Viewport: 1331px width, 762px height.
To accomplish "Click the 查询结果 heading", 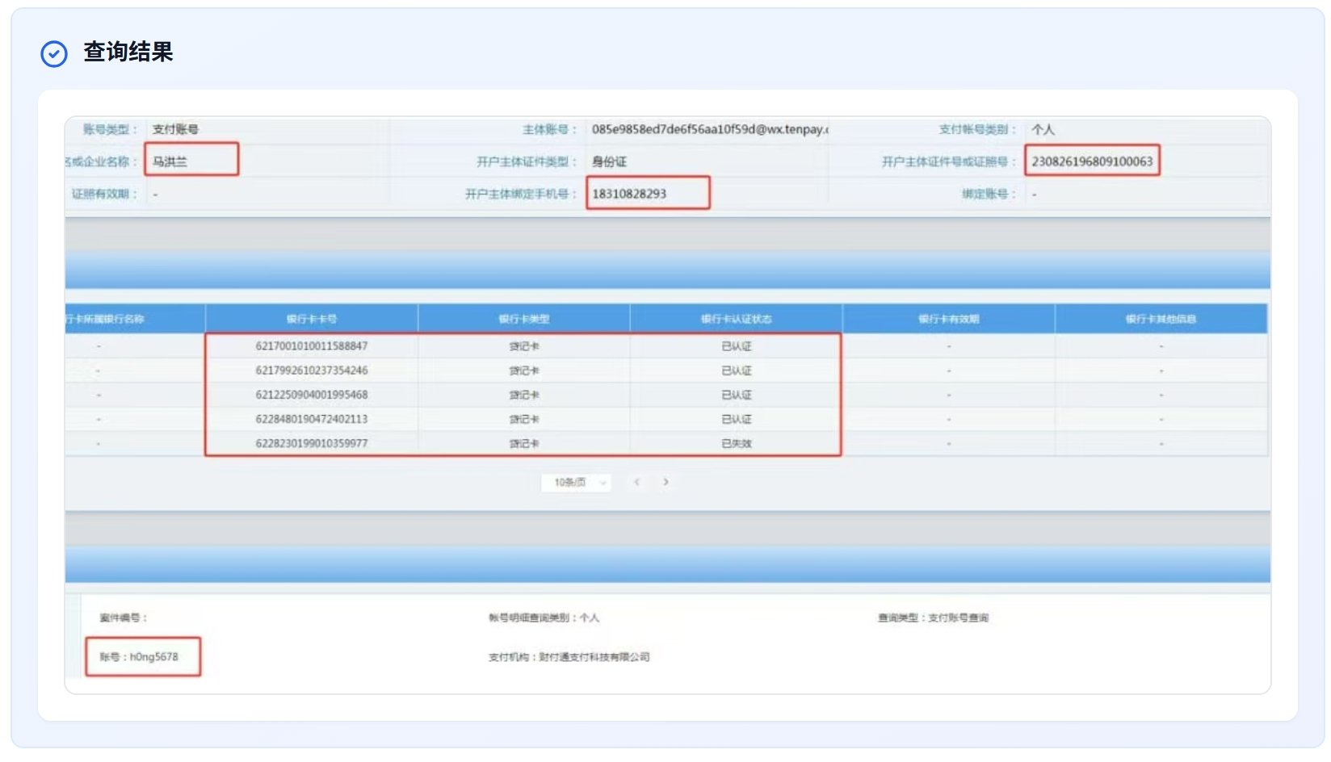I will (x=128, y=52).
